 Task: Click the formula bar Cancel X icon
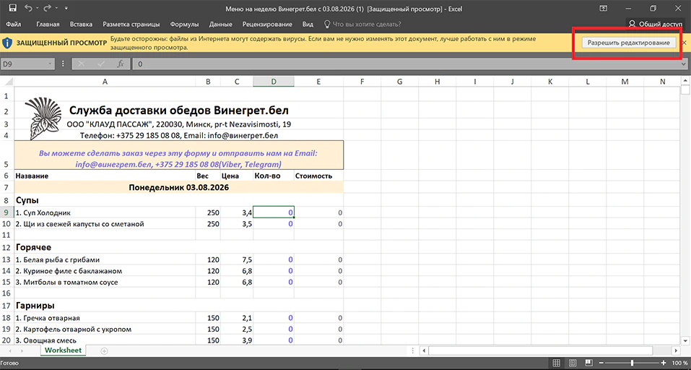click(81, 64)
